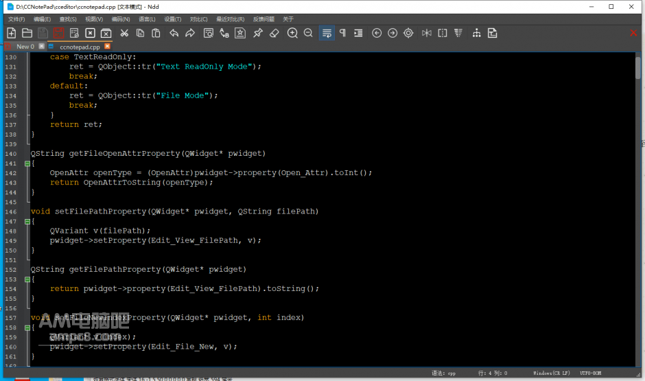This screenshot has width=645, height=381.
Task: Close the New 0 tab
Action: point(42,46)
